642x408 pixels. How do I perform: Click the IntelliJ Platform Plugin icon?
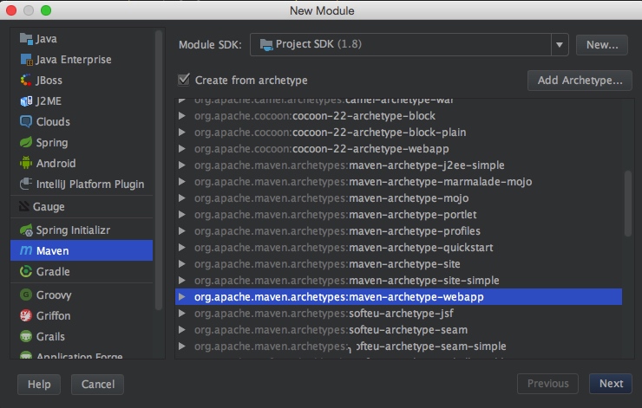[26, 184]
